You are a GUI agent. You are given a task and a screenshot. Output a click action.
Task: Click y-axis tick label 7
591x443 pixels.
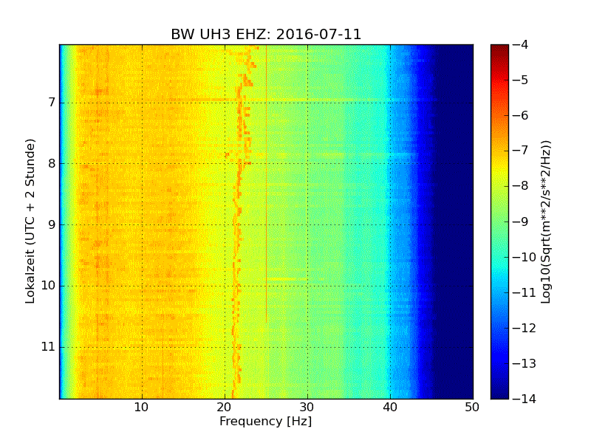tap(52, 103)
